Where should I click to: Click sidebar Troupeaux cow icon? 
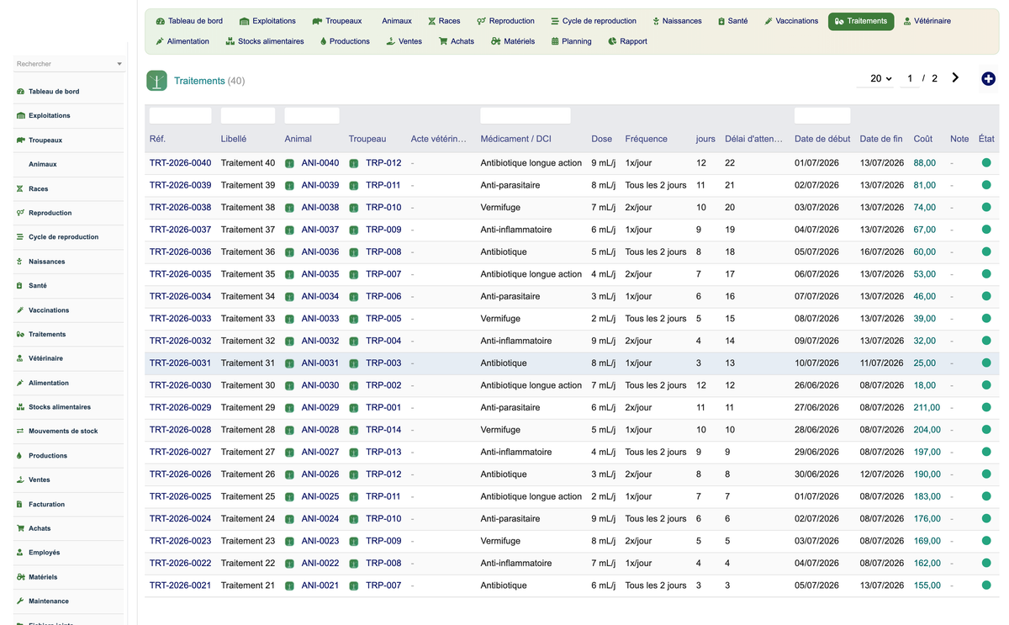tap(20, 140)
